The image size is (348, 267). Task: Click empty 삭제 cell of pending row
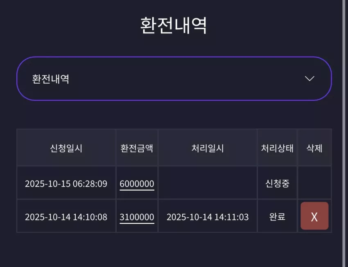(x=314, y=183)
